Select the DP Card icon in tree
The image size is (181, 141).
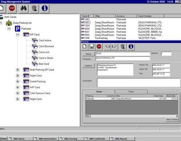click(26, 35)
